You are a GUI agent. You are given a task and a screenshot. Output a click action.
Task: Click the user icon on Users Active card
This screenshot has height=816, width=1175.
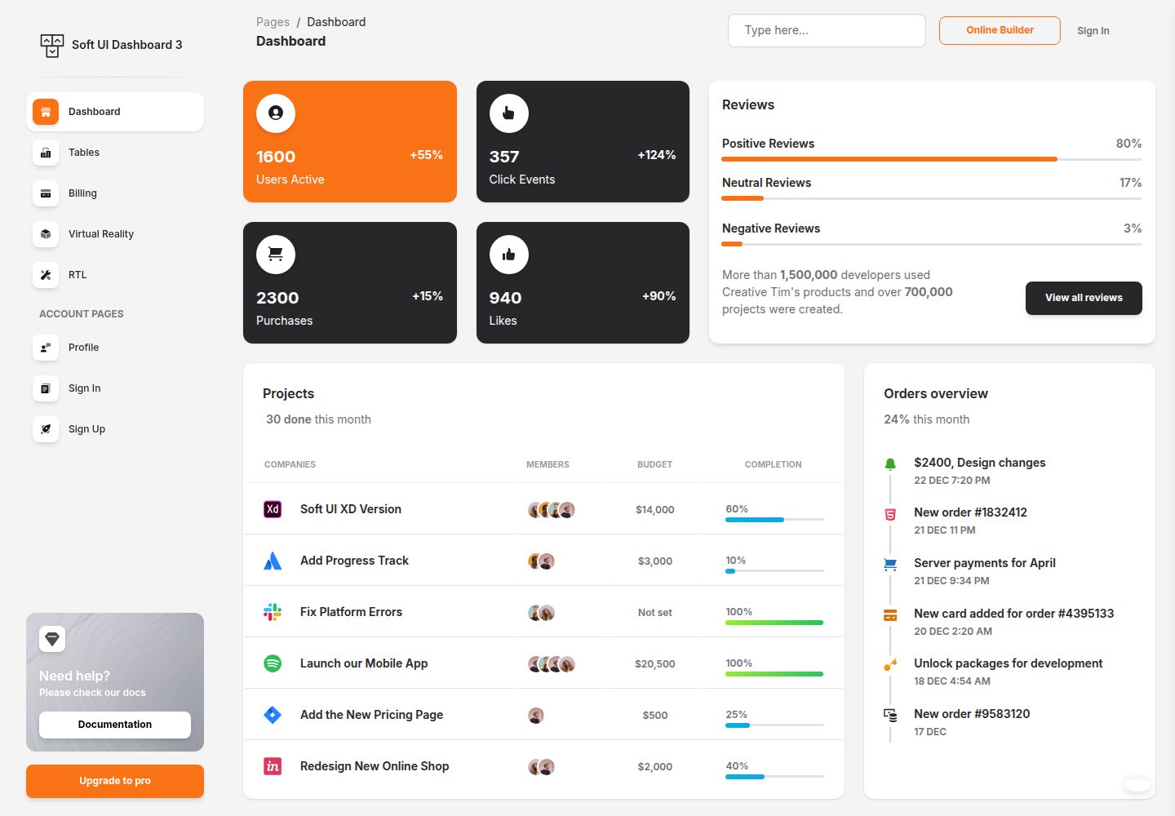click(276, 113)
